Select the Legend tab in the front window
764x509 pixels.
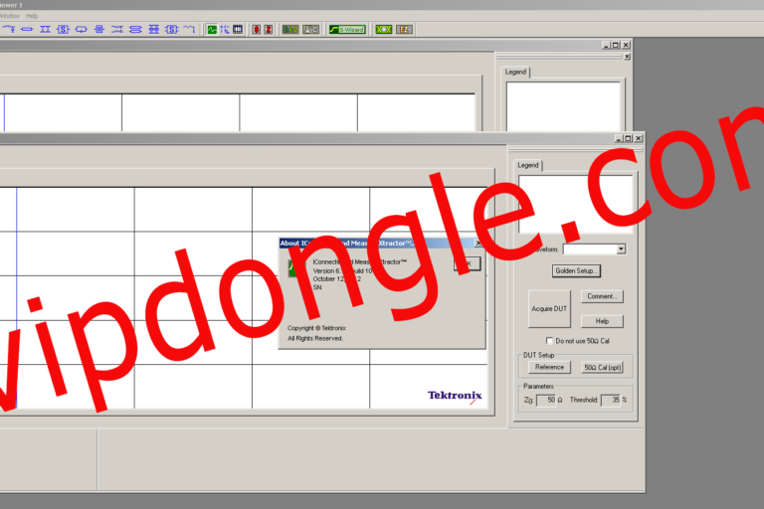tap(528, 165)
